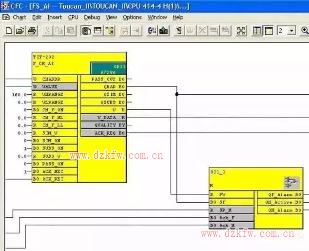Click the grayed crossed-lines toolbar icon
Image resolution: width=309 pixels, height=251 pixels.
pyautogui.click(x=202, y=31)
